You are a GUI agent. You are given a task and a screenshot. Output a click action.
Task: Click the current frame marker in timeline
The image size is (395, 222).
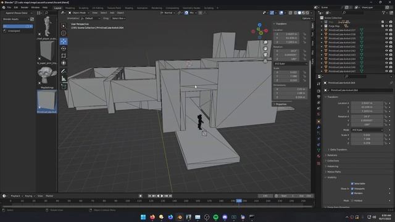click(x=239, y=201)
